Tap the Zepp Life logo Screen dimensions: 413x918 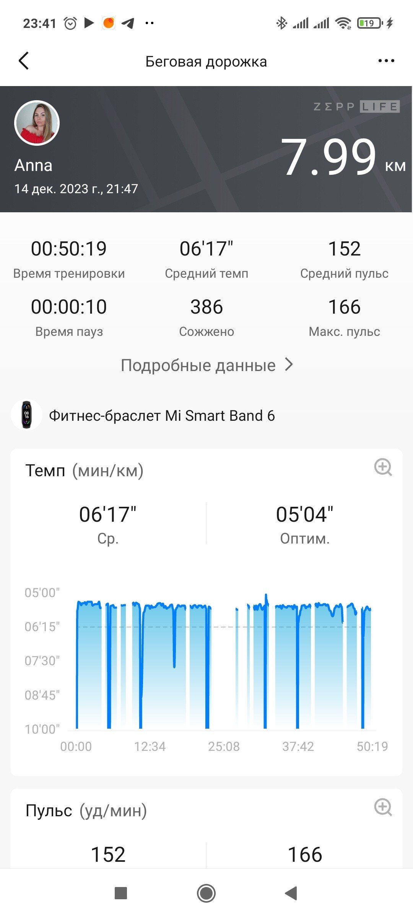(356, 106)
